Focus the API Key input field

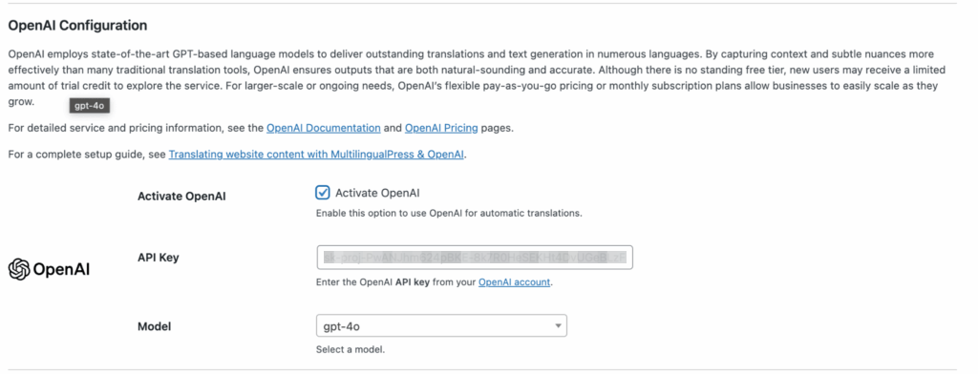[475, 257]
